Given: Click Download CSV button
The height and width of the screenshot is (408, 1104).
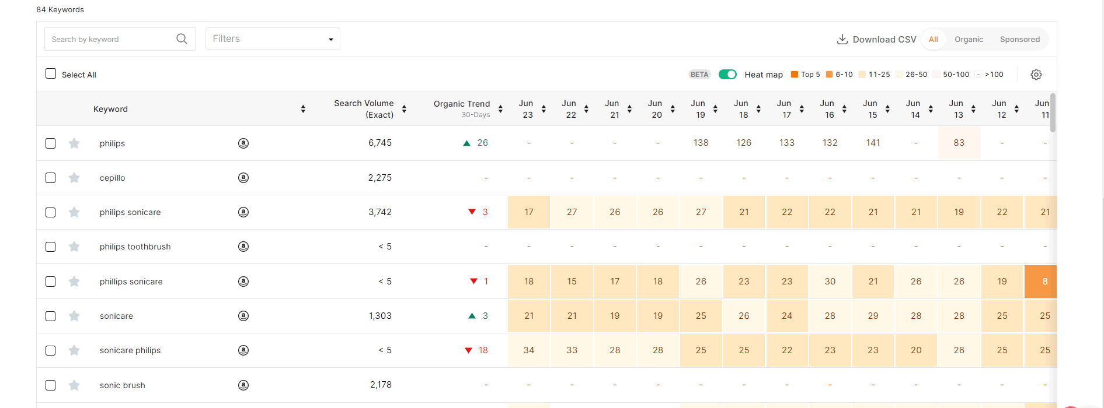Looking at the screenshot, I should [876, 39].
